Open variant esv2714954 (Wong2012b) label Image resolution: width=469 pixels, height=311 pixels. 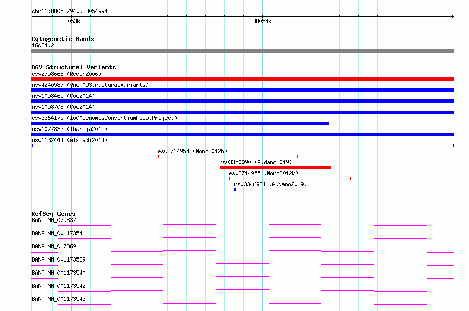(x=192, y=151)
